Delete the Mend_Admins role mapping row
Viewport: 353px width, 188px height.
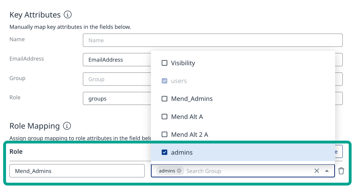341,171
